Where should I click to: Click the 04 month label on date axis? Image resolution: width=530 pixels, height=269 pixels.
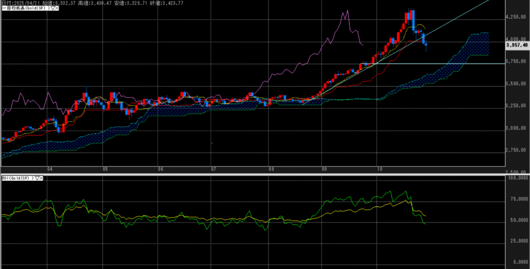(x=50, y=169)
